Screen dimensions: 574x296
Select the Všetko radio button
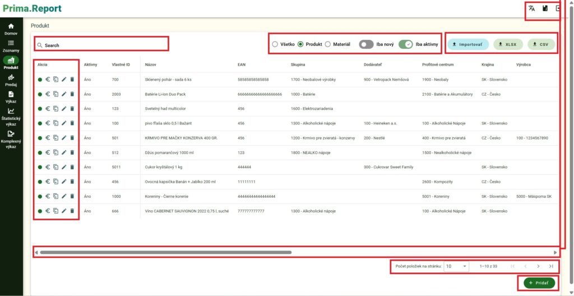(x=275, y=44)
